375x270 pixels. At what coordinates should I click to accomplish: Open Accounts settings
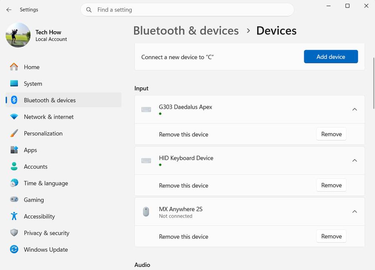click(63, 166)
